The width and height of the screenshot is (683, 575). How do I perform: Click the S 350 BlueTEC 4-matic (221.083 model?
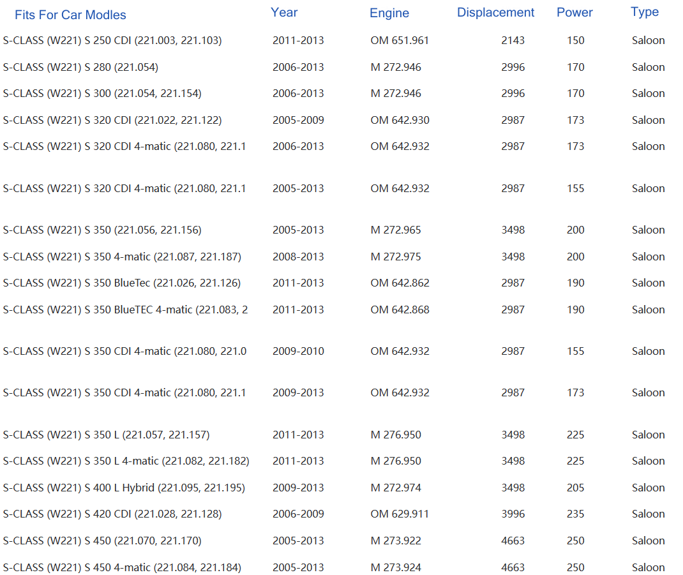[126, 310]
